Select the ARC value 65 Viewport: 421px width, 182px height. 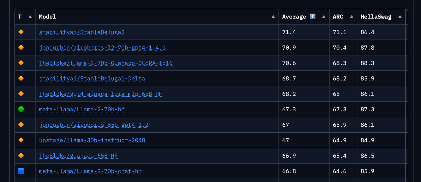[x=336, y=94]
